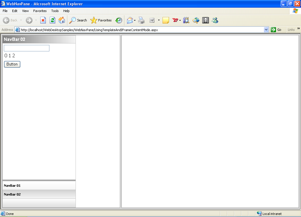Click the text field under NavBar 02
Screen dimensions: 301x217
point(26,48)
